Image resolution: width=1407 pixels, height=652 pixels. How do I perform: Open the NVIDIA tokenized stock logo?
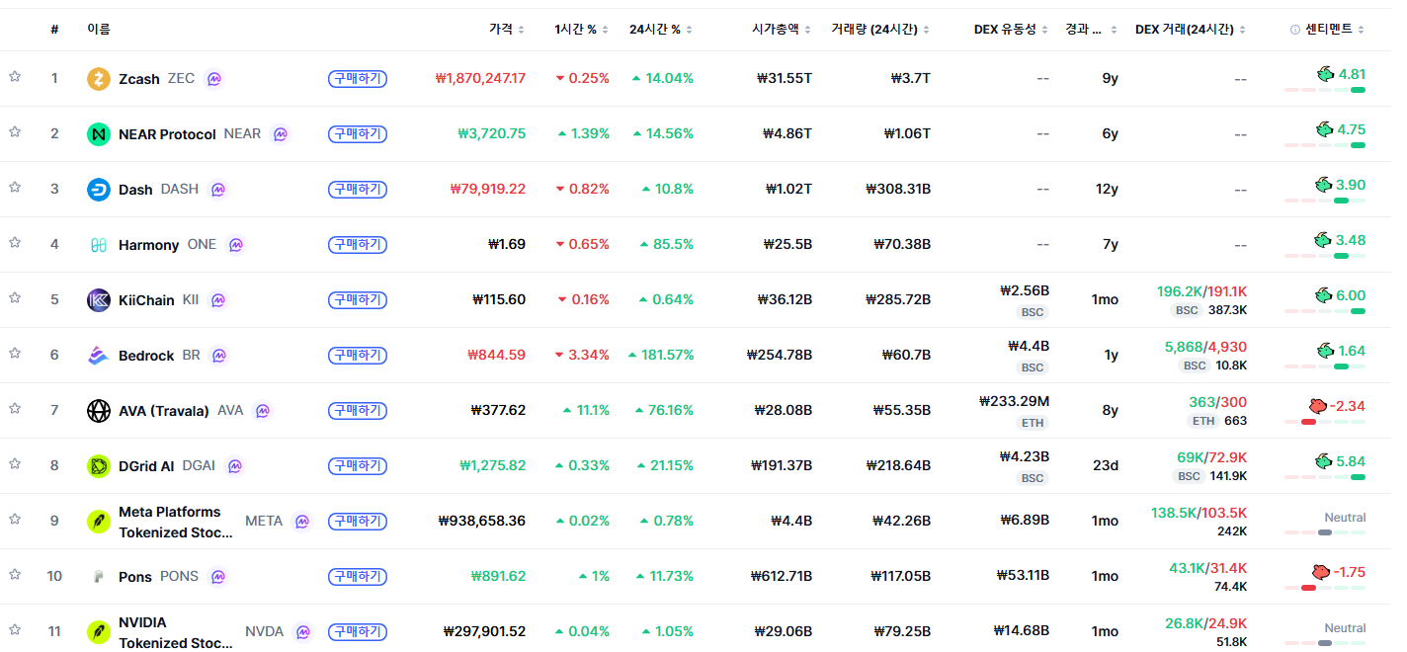tap(99, 632)
